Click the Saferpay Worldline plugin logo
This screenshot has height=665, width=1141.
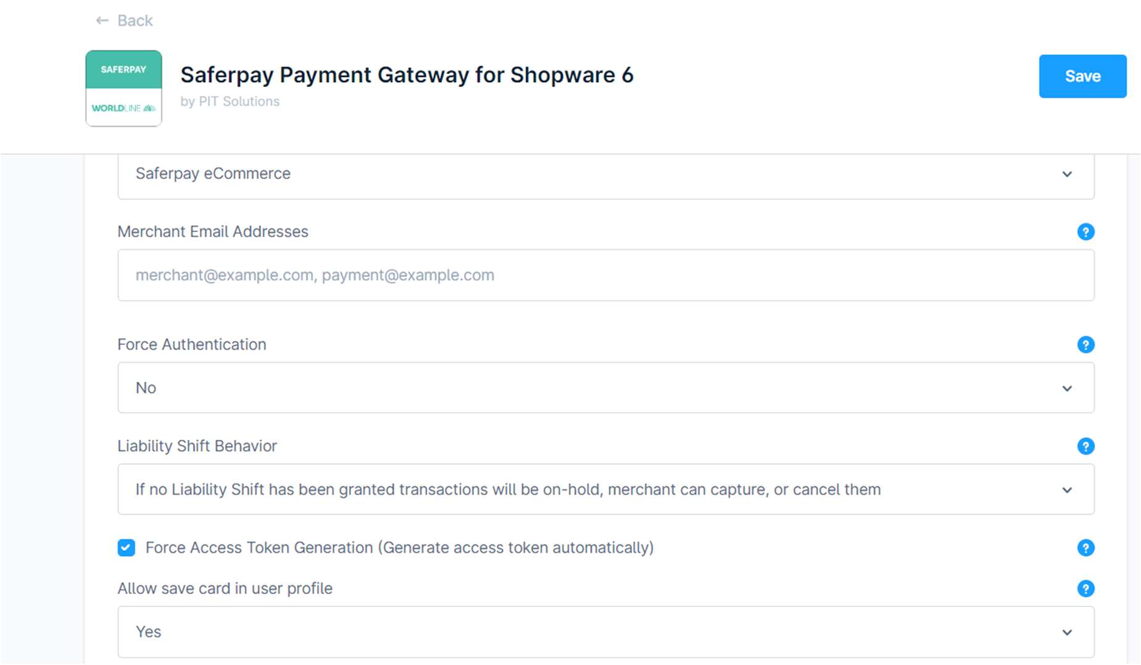(123, 88)
